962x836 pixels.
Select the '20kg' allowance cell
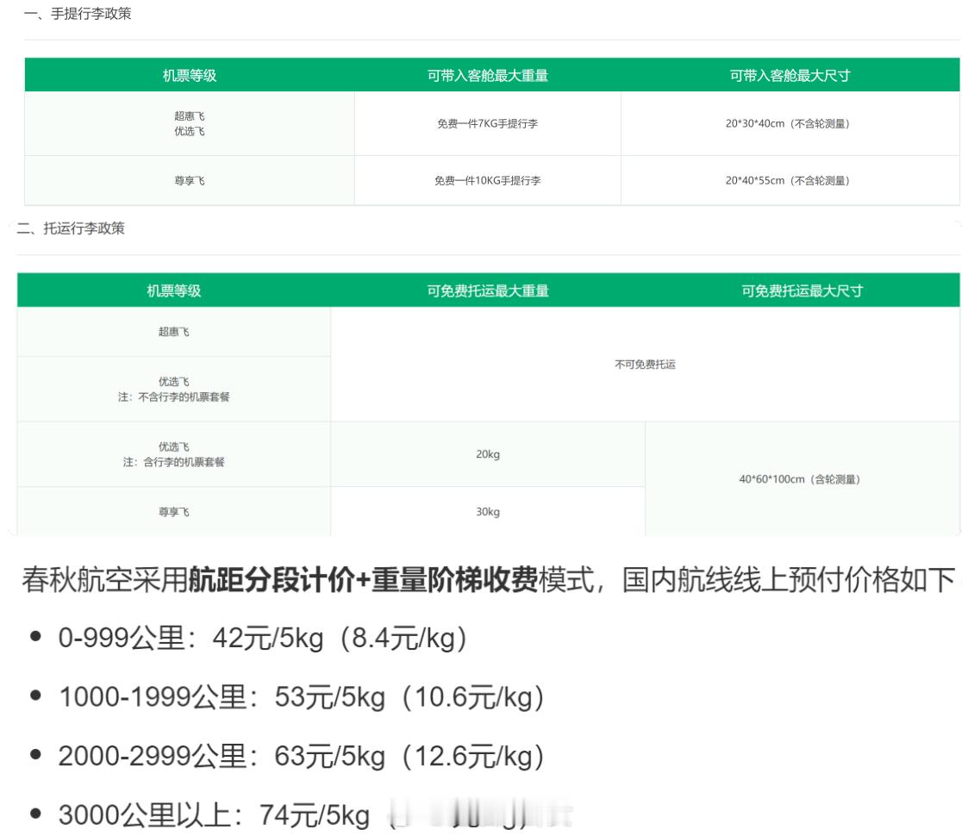click(x=488, y=454)
